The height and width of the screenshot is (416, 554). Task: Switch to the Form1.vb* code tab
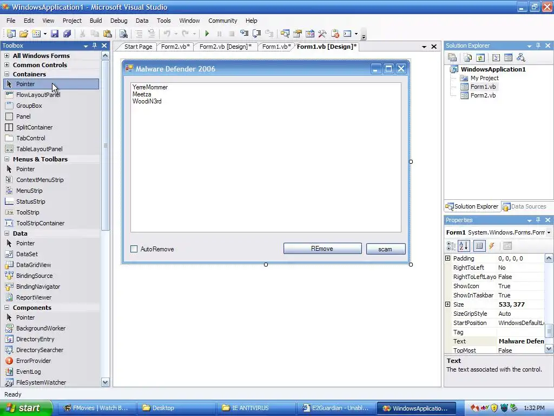pos(276,47)
